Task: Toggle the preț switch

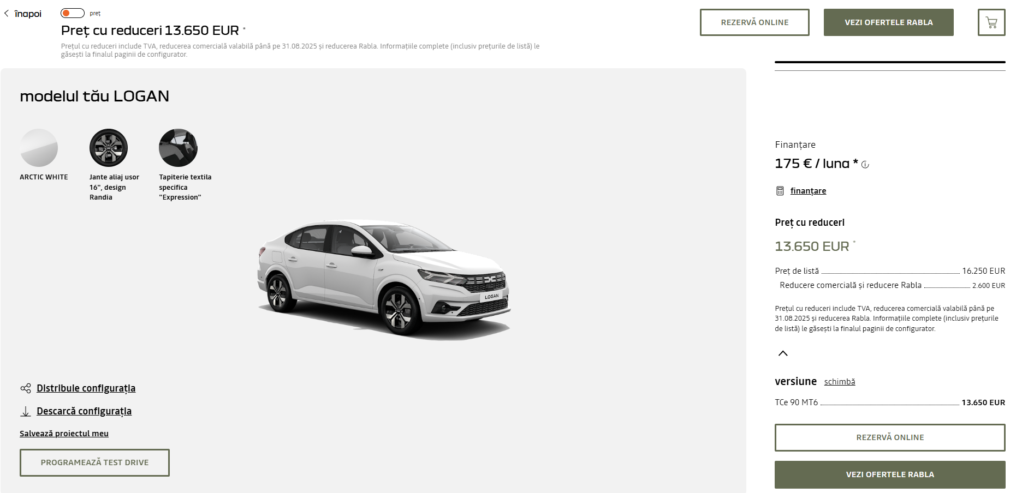Action: tap(72, 13)
